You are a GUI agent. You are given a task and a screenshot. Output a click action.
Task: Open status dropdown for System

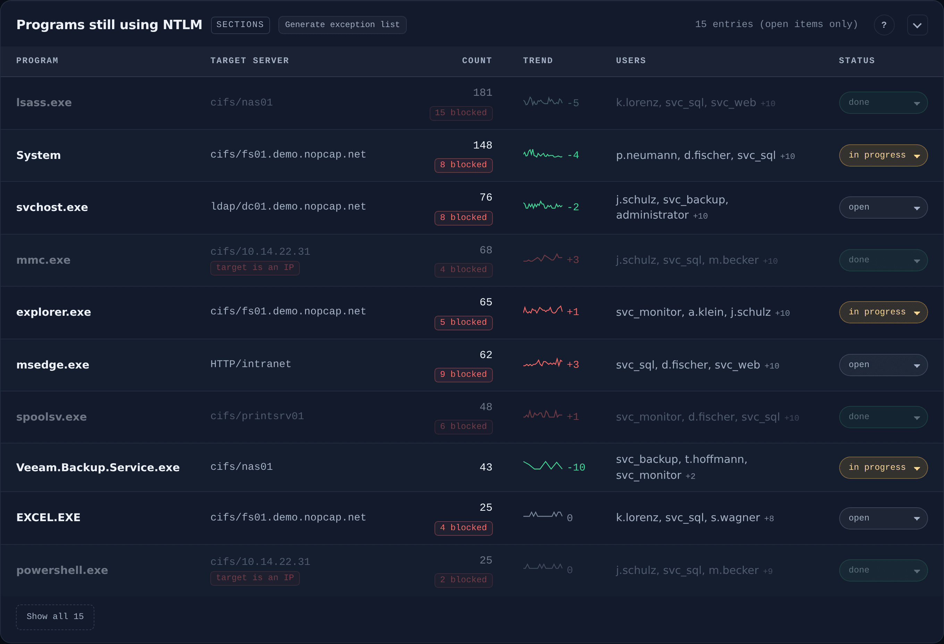click(x=883, y=155)
